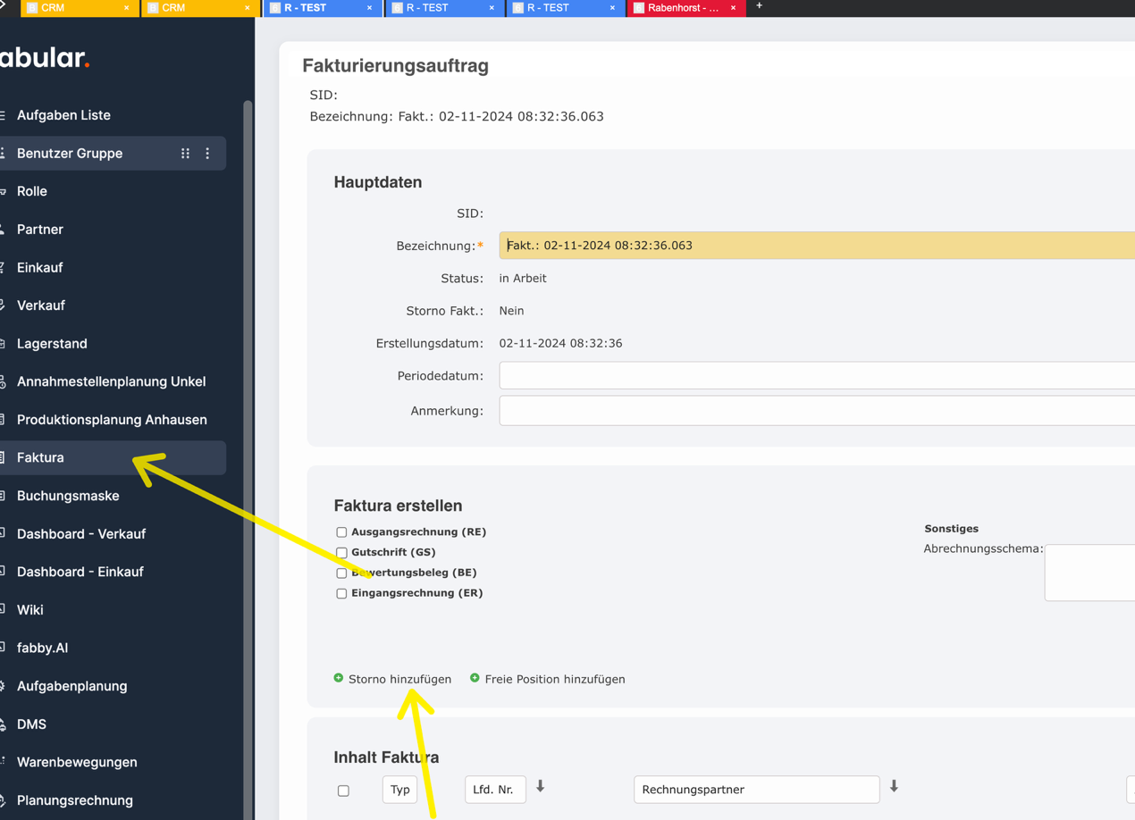Enable the Ausgangsrechnung (RE) checkbox
The image size is (1135, 820).
click(341, 531)
